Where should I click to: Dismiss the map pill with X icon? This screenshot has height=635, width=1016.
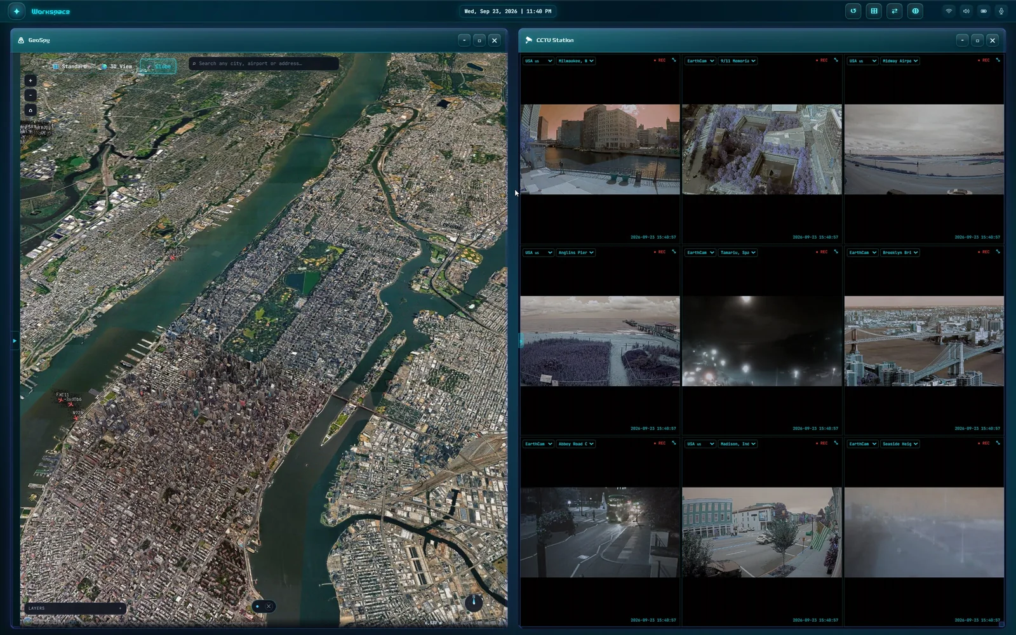point(269,606)
